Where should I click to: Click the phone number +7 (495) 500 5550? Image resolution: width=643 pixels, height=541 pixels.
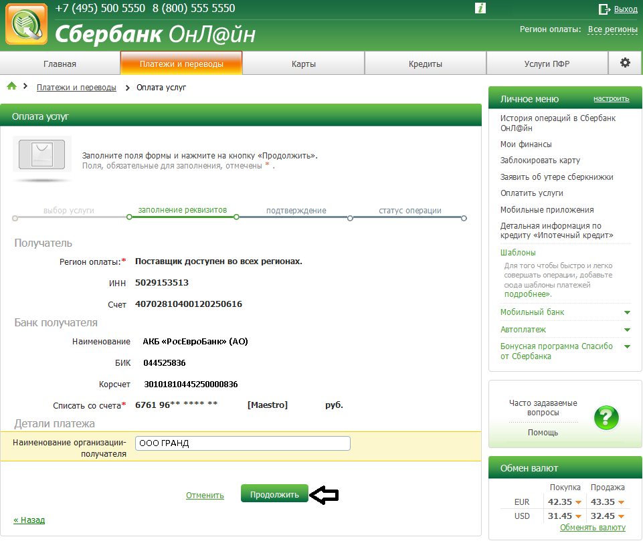[x=100, y=8]
